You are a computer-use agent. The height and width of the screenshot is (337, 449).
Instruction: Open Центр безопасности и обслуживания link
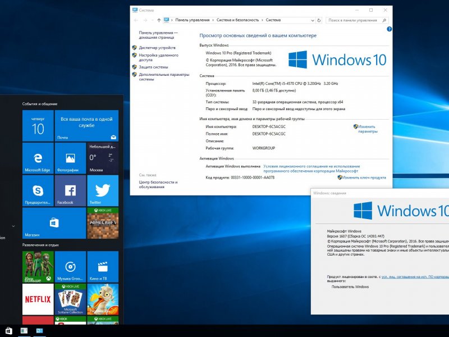[158, 184]
